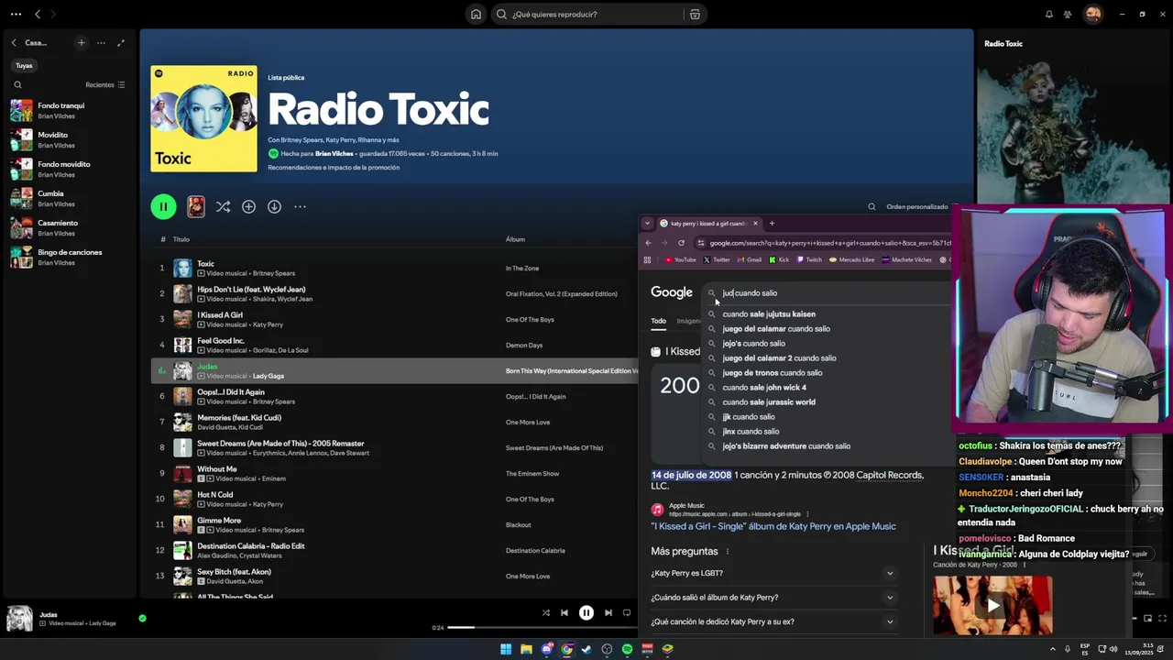
Task: Download Radio Toxic playlist
Action: click(x=274, y=206)
